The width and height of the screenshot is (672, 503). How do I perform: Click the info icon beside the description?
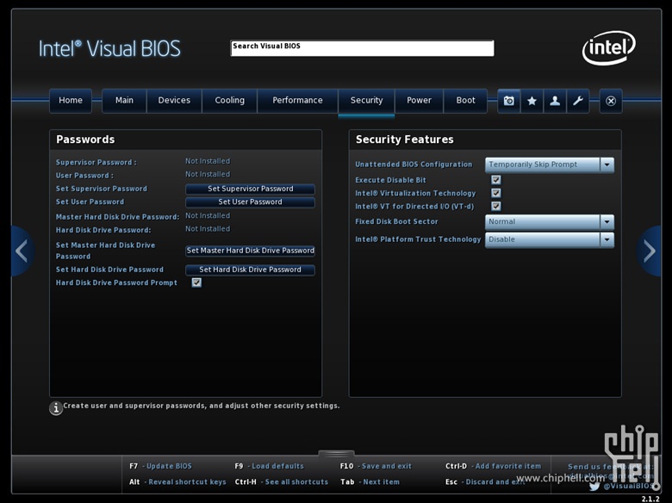56,408
